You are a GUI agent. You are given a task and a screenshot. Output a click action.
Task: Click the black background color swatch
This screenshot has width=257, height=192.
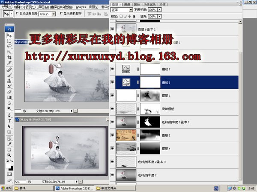[x=11, y=169]
